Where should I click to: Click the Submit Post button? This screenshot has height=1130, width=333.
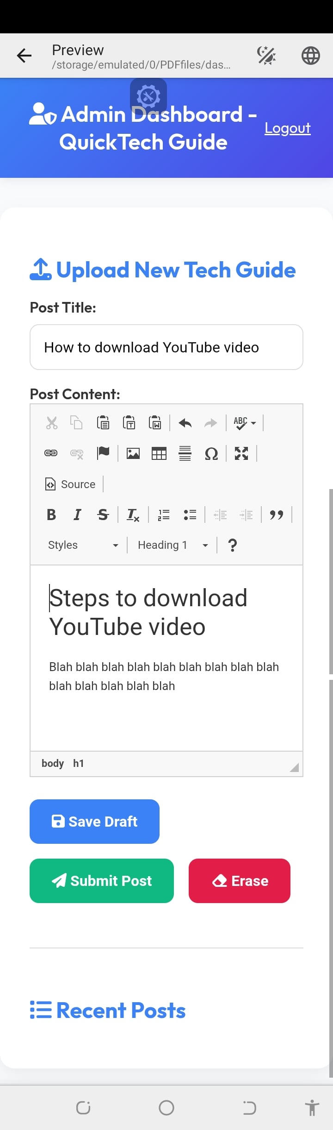coord(102,880)
